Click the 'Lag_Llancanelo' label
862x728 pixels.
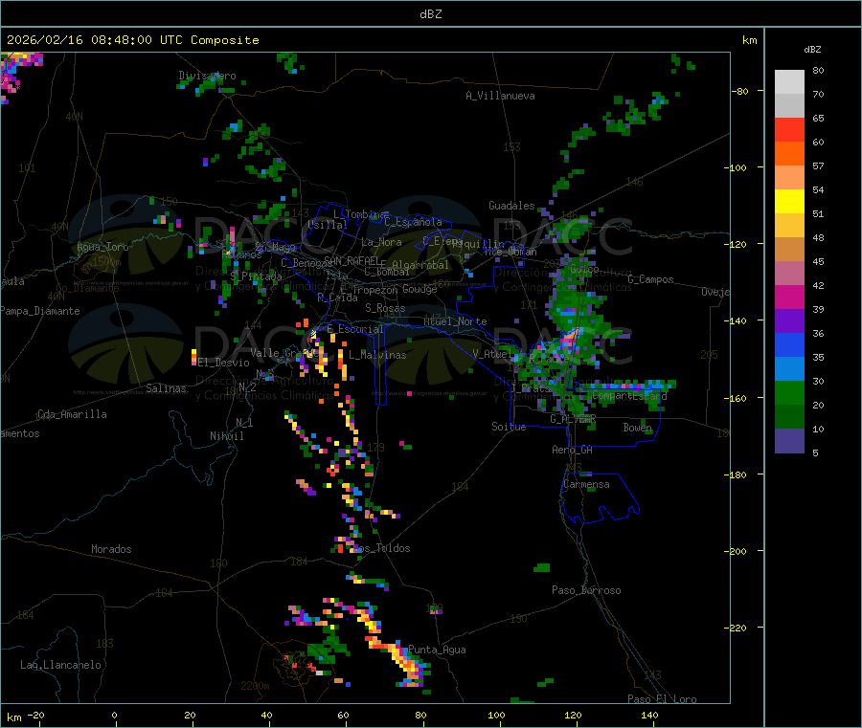60,665
